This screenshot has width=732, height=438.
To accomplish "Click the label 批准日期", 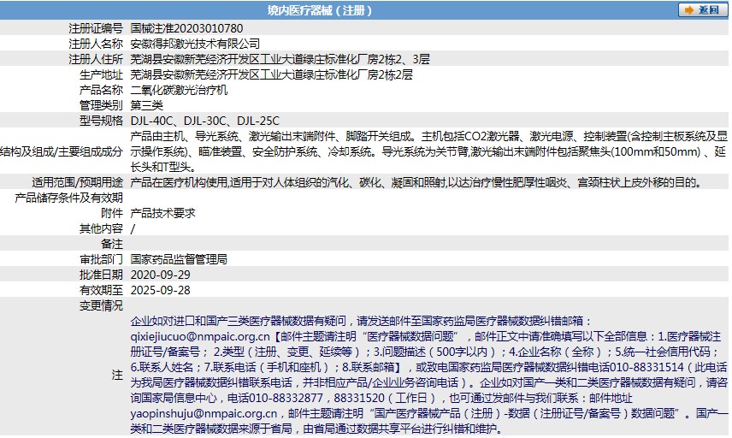I will (x=101, y=275).
